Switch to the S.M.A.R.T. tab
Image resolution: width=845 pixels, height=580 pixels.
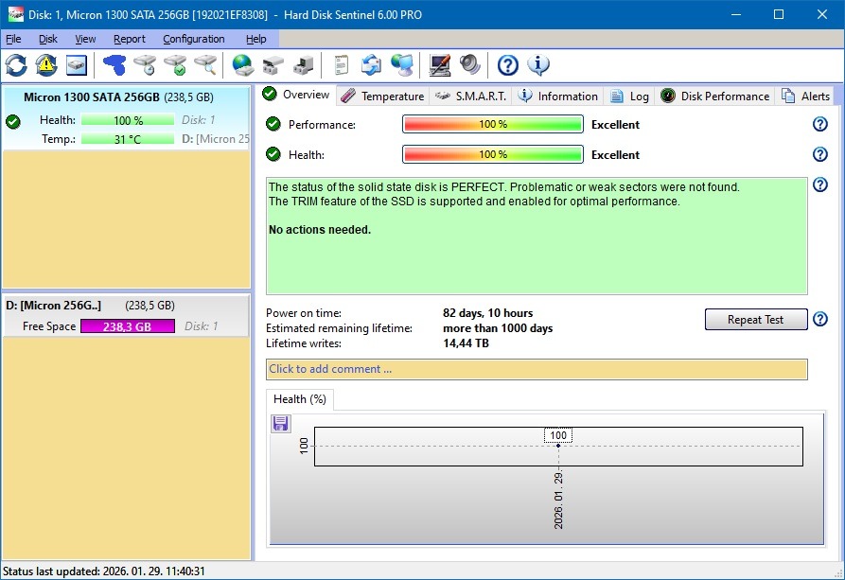471,96
